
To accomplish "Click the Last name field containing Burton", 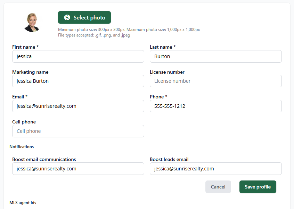I will tap(215, 56).
